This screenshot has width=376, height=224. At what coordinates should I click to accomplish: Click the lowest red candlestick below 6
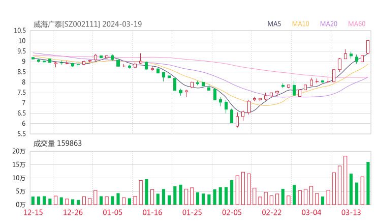tap(237, 121)
